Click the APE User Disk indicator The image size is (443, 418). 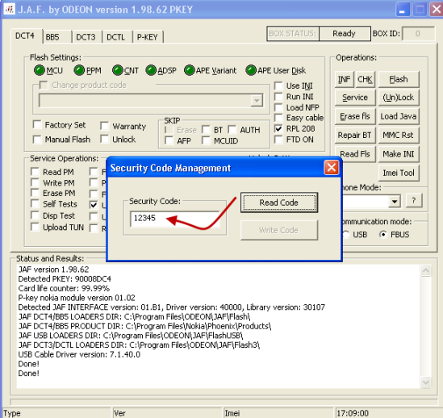[x=251, y=70]
